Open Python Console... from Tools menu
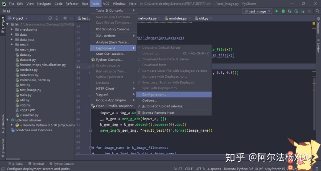321x171 pixels. point(113,60)
